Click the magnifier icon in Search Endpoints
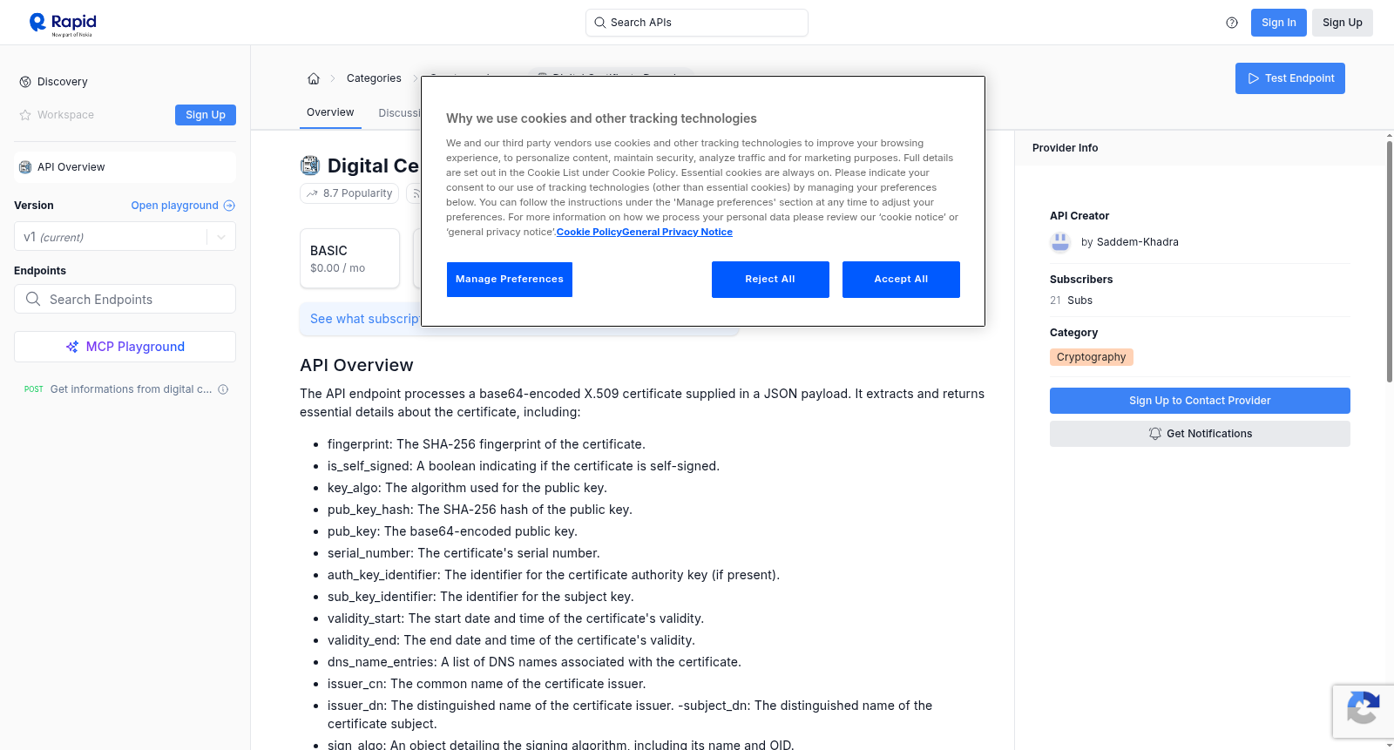1394x750 pixels. (x=33, y=299)
